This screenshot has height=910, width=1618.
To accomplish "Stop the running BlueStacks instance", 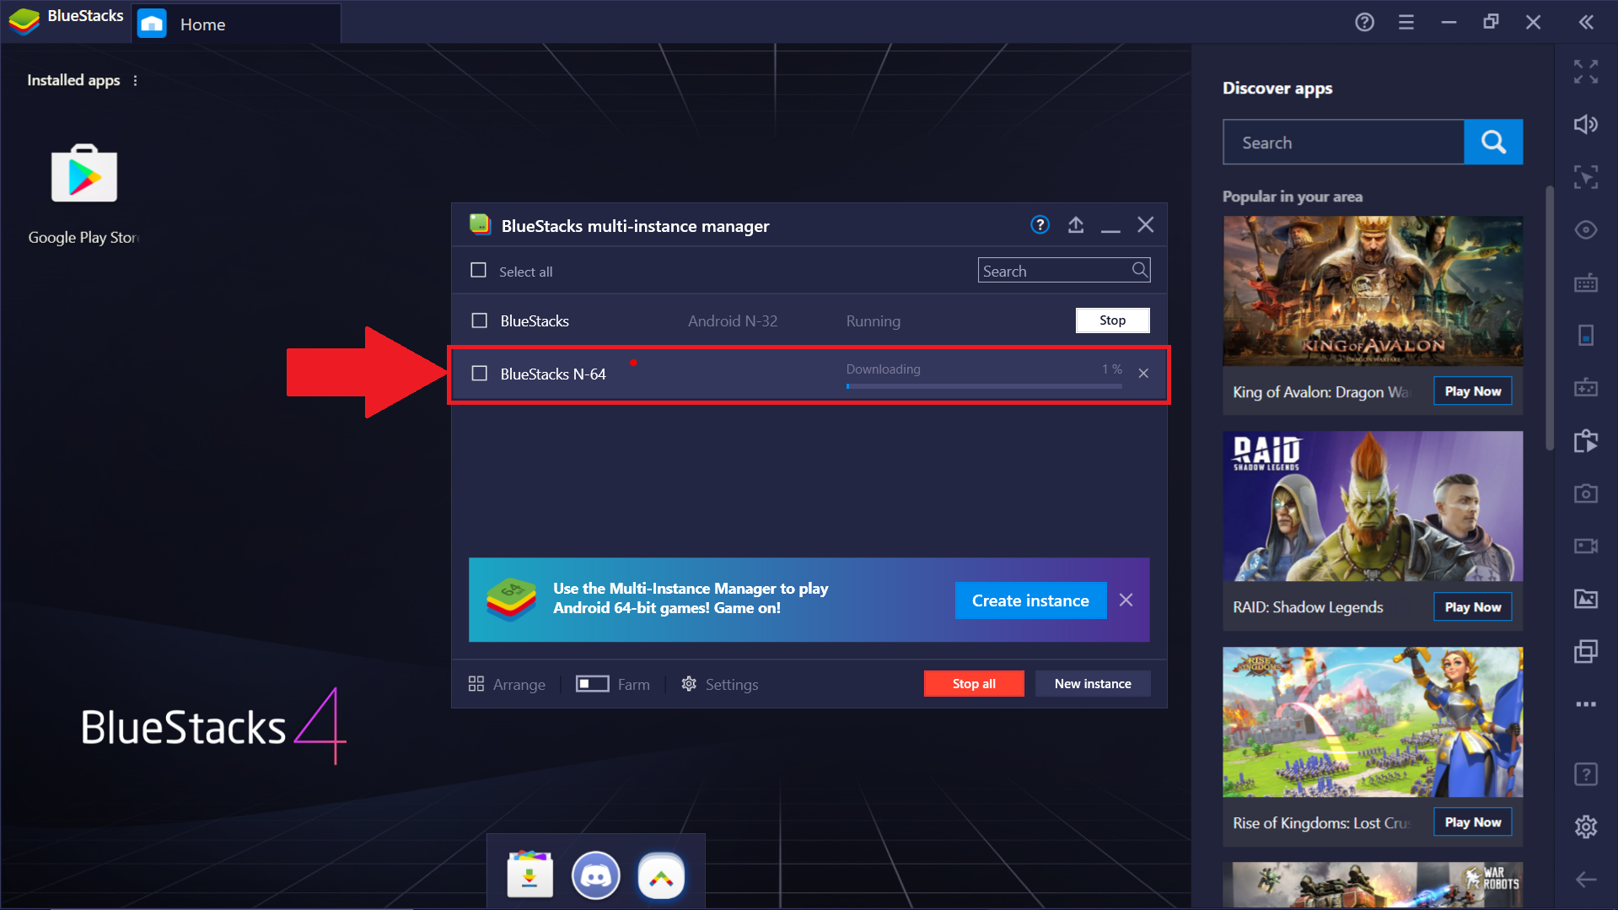I will click(x=1112, y=320).
